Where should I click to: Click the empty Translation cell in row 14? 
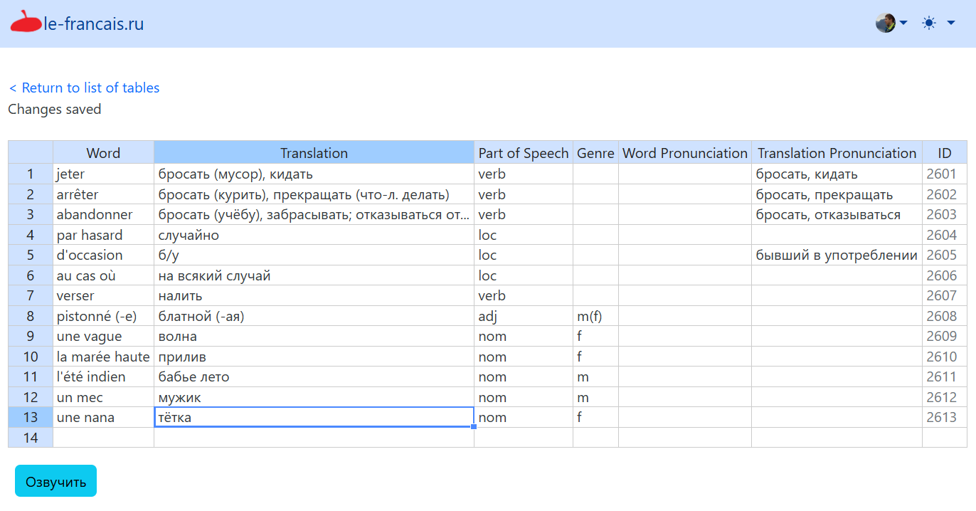(x=314, y=438)
